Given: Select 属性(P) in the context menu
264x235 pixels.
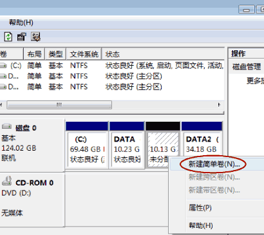Looking at the screenshot, I should pyautogui.click(x=200, y=207).
